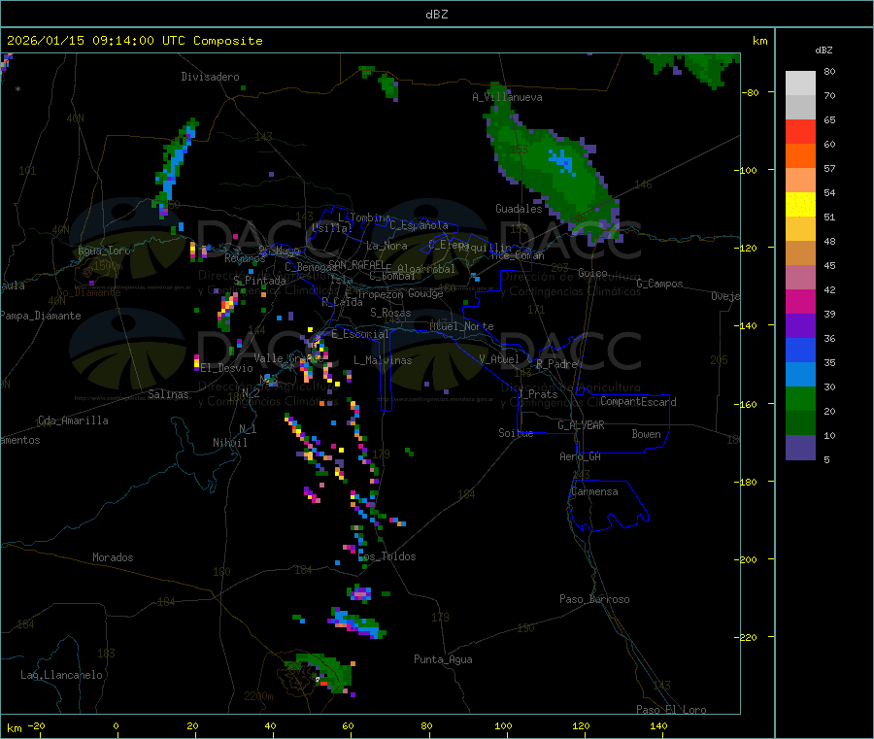Click the 39 dBZ magenta legend swatch
Screen dimensions: 874x739
800,301
